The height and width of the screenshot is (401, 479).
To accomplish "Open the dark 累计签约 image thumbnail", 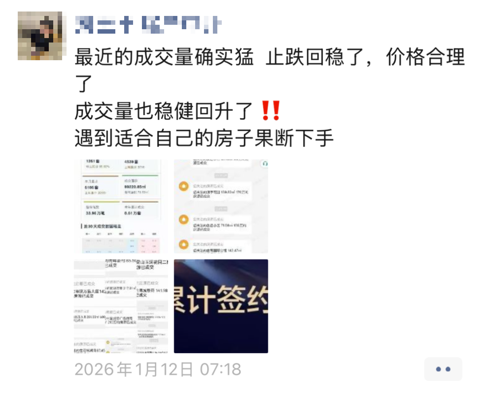I will (221, 306).
